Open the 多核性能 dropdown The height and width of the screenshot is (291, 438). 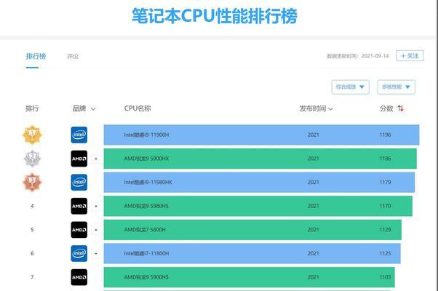tap(396, 87)
